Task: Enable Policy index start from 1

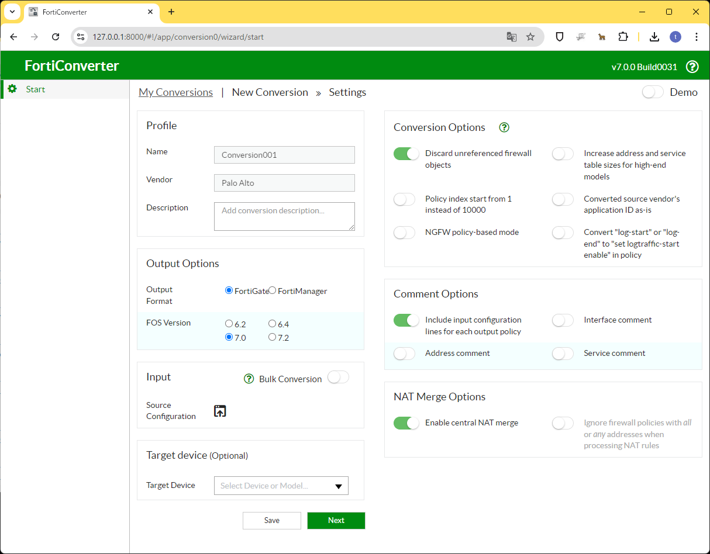Action: pyautogui.click(x=404, y=199)
